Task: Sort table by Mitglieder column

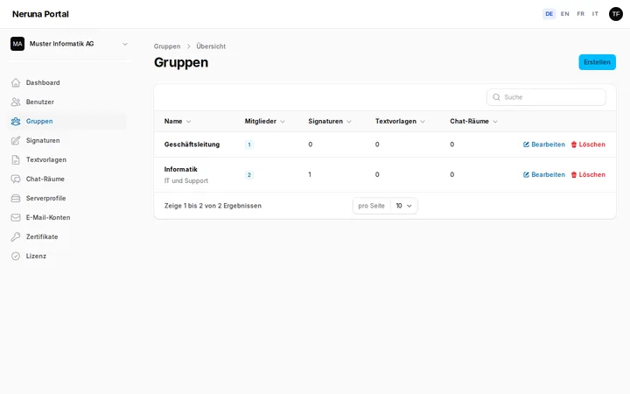Action: click(x=265, y=122)
